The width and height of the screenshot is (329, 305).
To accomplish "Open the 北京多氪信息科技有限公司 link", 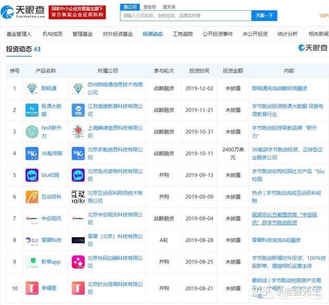I will 115,154.
